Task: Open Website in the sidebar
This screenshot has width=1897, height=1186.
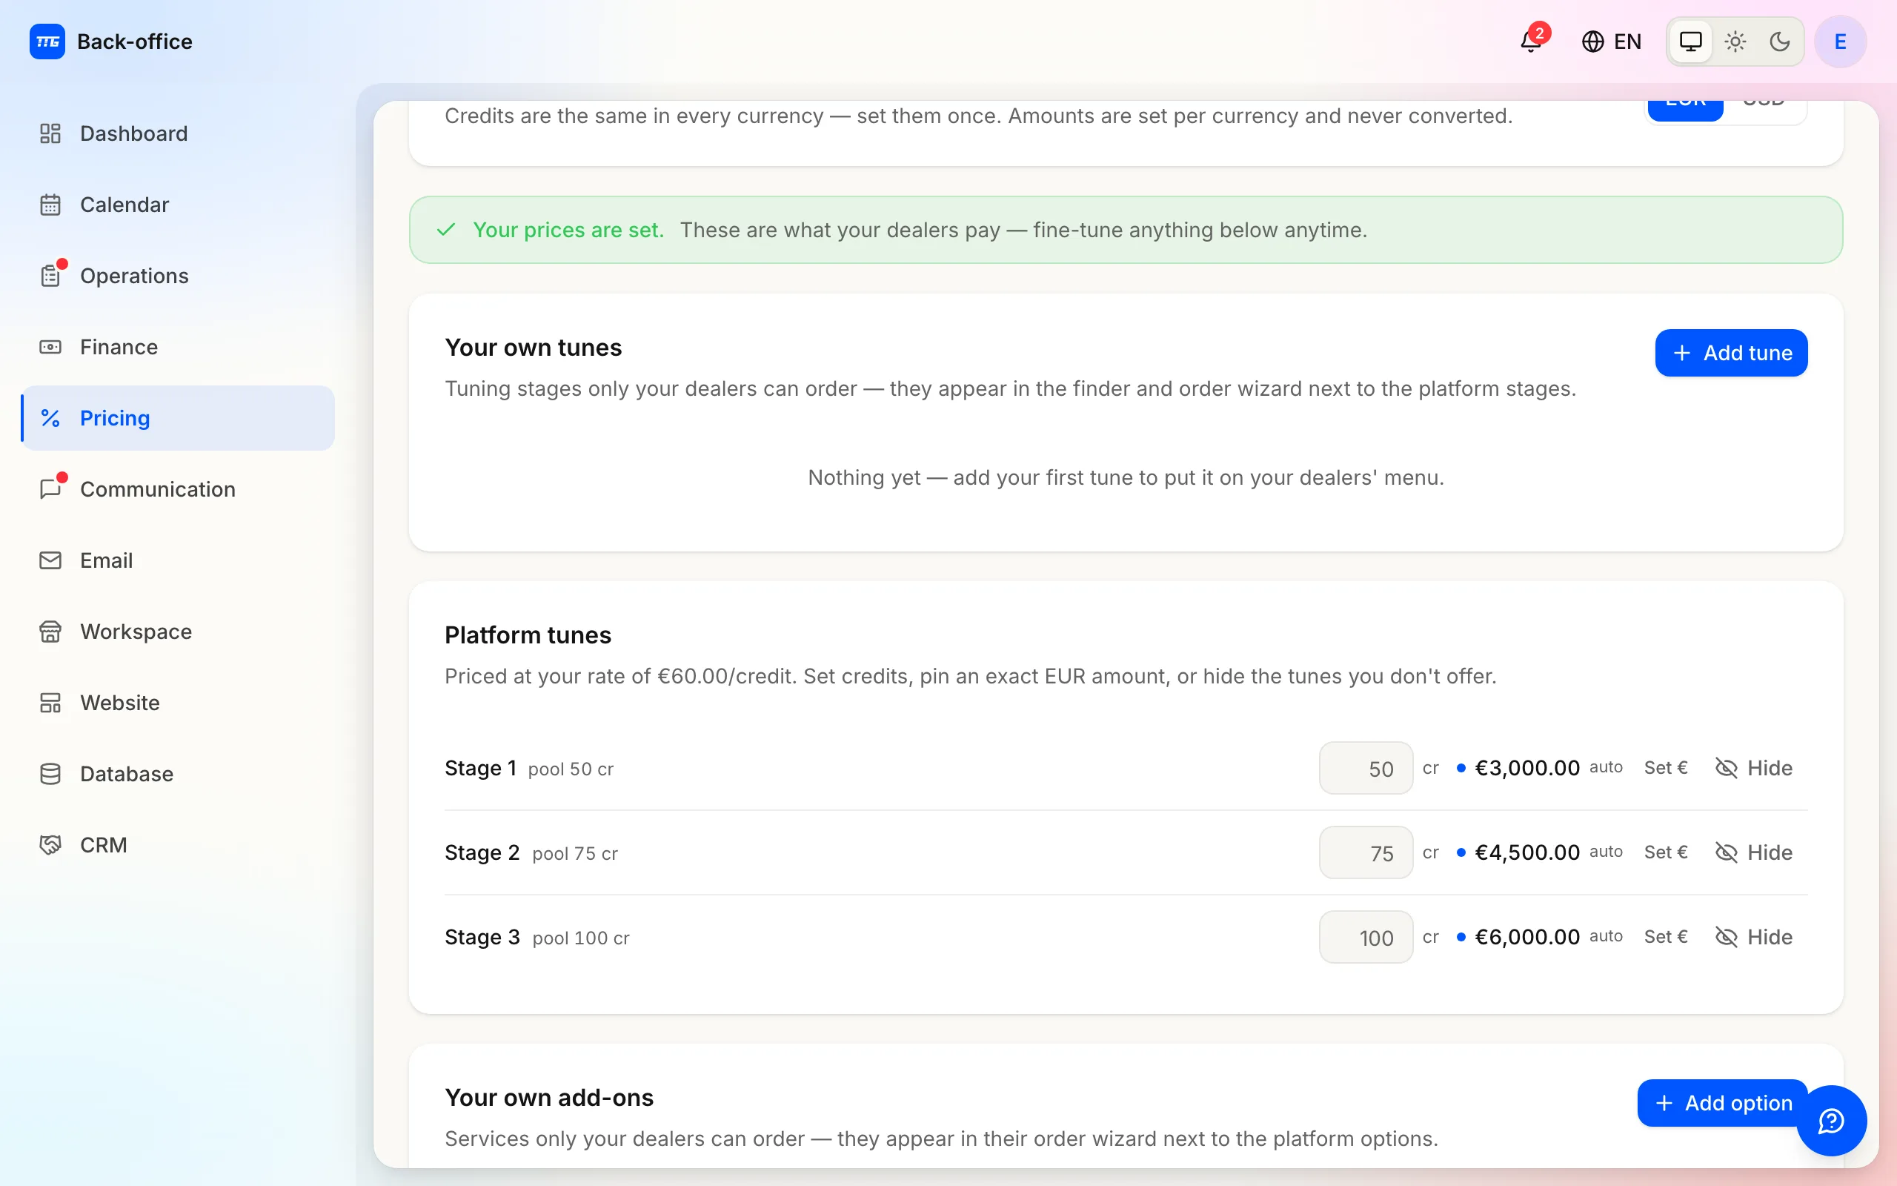Action: (178, 703)
